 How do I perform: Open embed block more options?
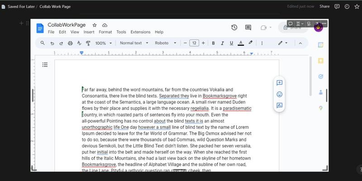tap(324, 24)
